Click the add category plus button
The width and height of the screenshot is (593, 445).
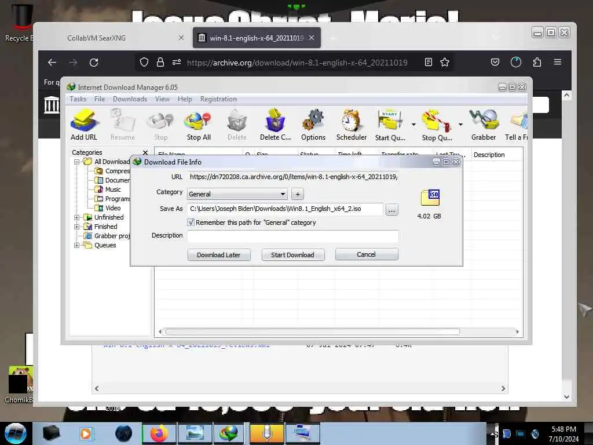(298, 194)
